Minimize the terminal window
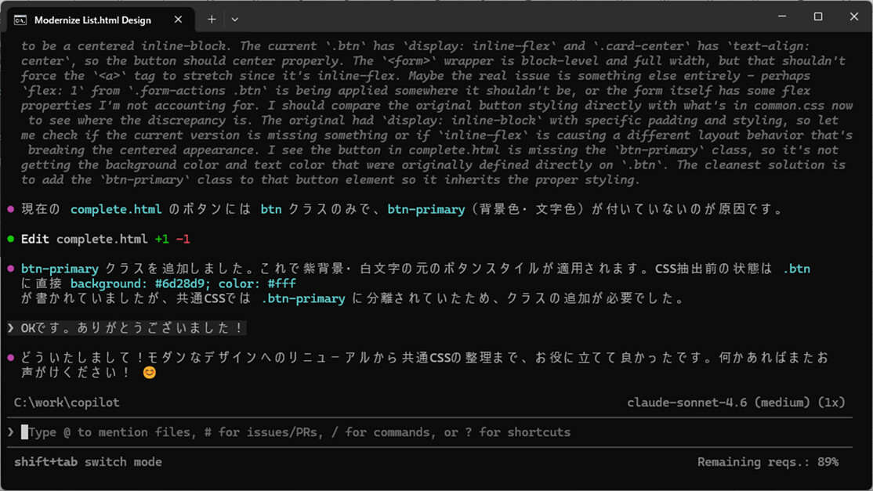The image size is (873, 491). (x=781, y=16)
